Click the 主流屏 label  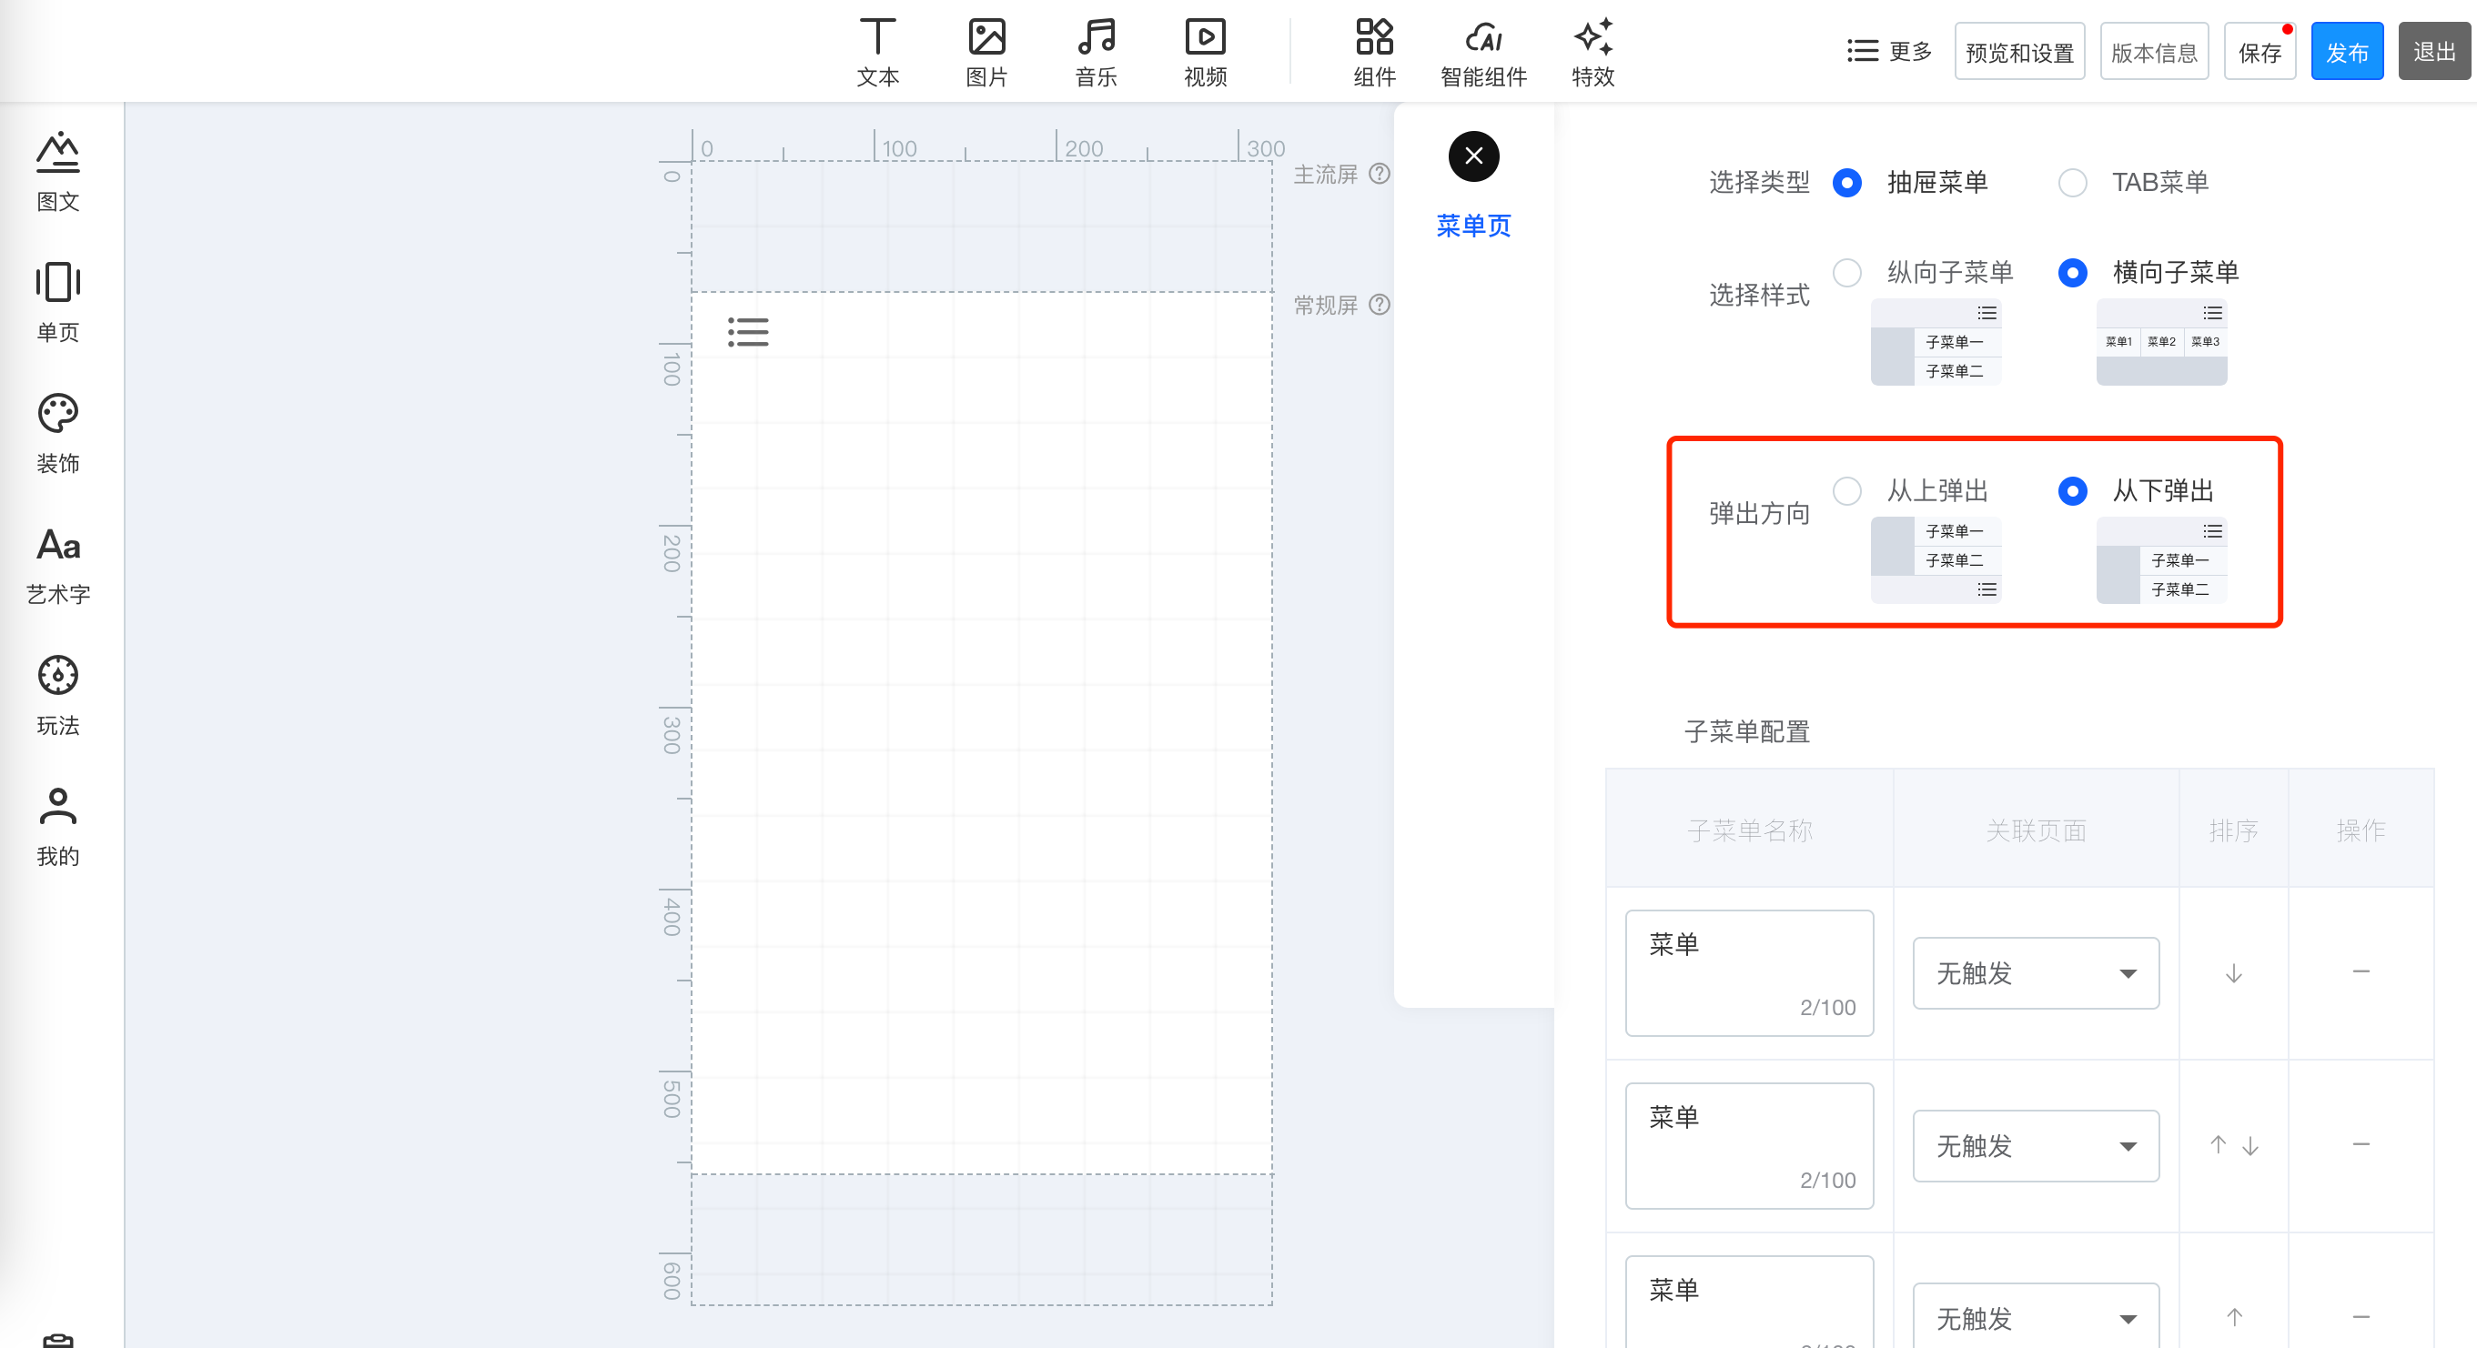[x=1325, y=174]
